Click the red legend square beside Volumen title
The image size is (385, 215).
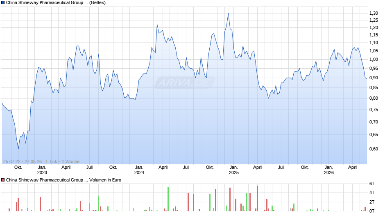coord(3,180)
